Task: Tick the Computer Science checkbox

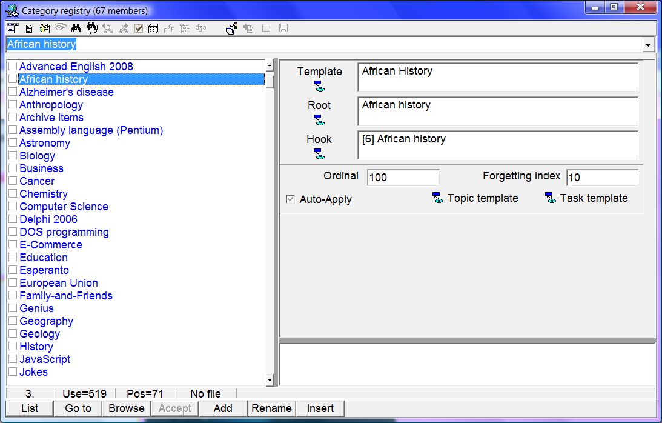Action: click(x=13, y=207)
